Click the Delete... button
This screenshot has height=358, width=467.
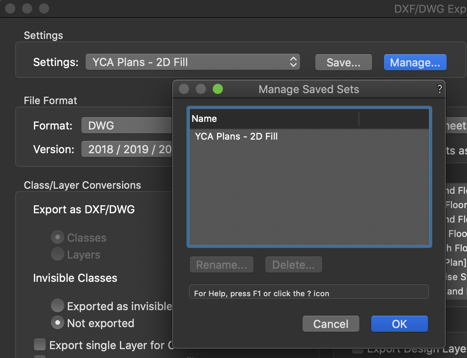coord(293,265)
